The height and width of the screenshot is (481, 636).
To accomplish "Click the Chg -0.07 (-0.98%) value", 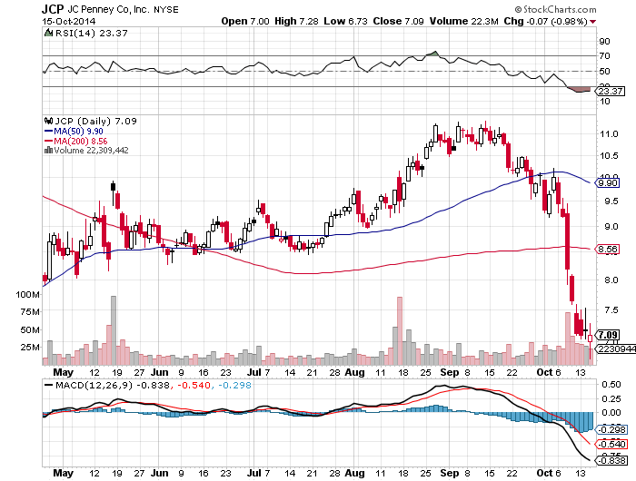I will tap(545, 21).
